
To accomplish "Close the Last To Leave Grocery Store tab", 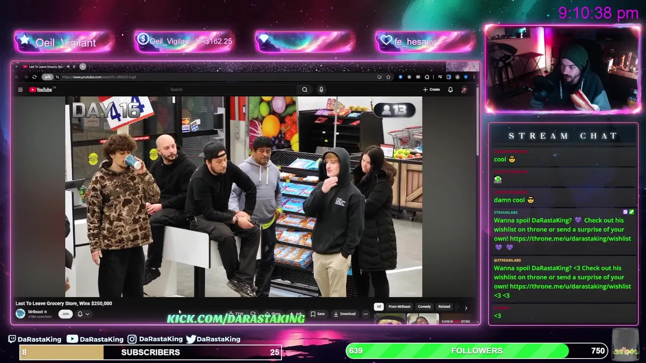I will [74, 67].
